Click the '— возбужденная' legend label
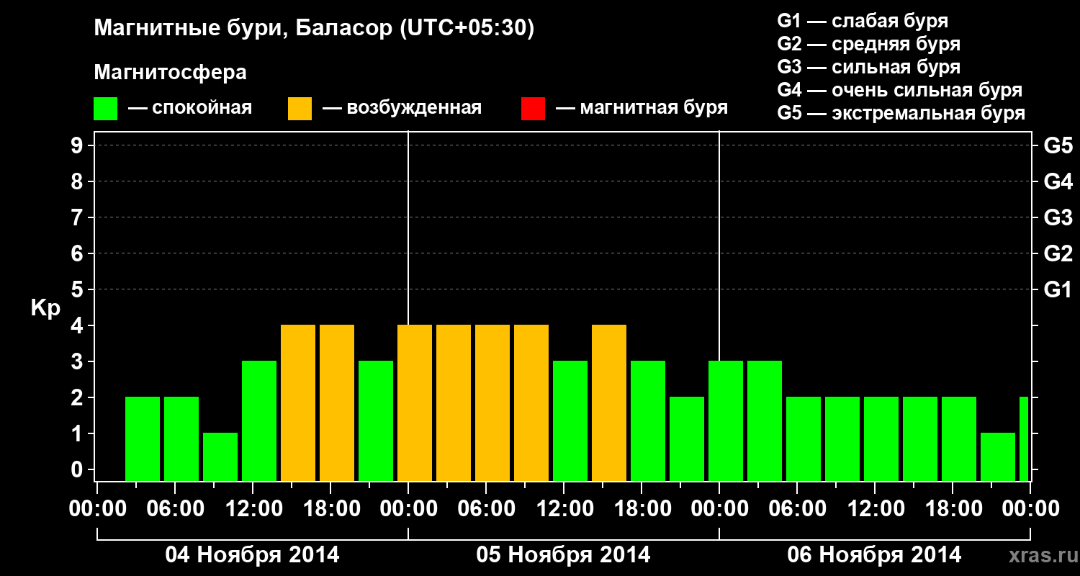Viewport: 1080px width, 576px height. [402, 109]
